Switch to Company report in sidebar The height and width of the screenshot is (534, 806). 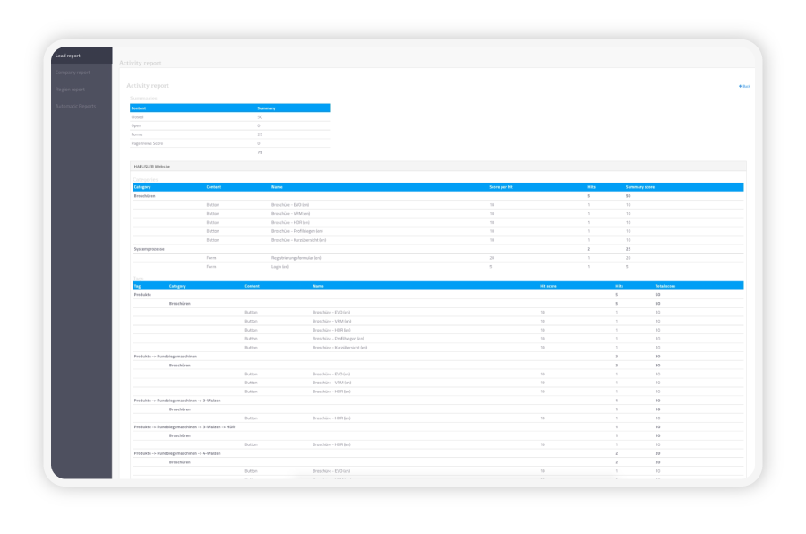pos(73,73)
